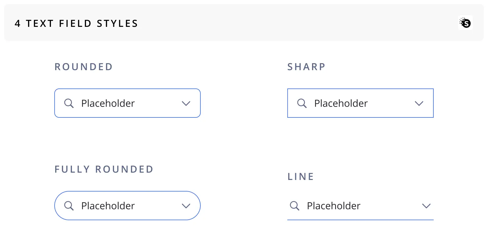The height and width of the screenshot is (244, 488).
Task: Open the logo icon in the header corner
Action: click(x=465, y=23)
